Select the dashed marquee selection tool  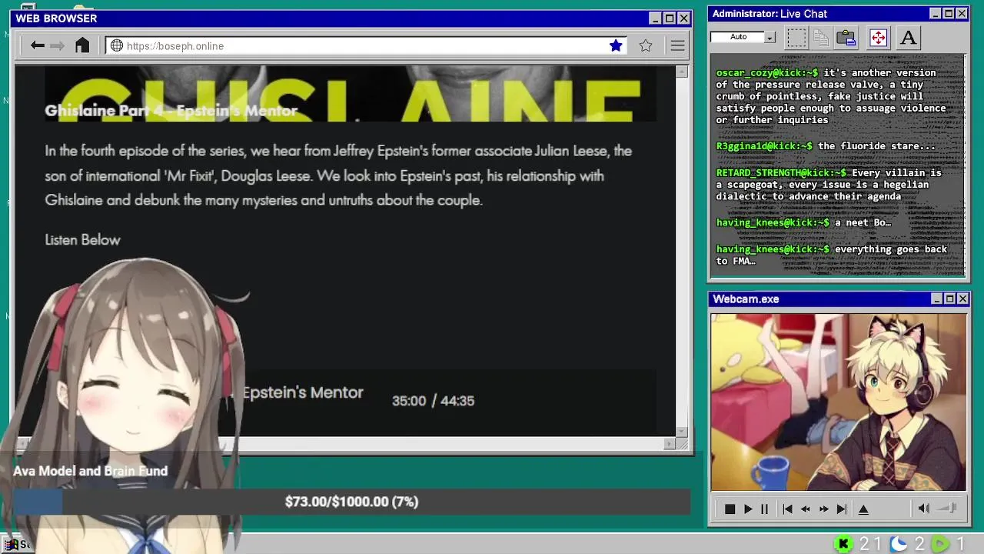point(796,38)
